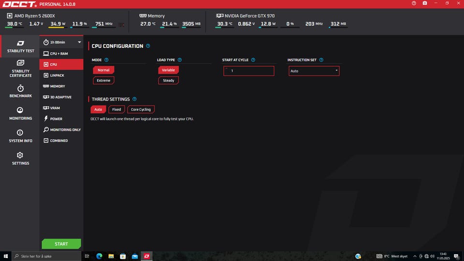The height and width of the screenshot is (261, 464).
Task: Click the OCCT taskbar icon
Action: pyautogui.click(x=146, y=256)
